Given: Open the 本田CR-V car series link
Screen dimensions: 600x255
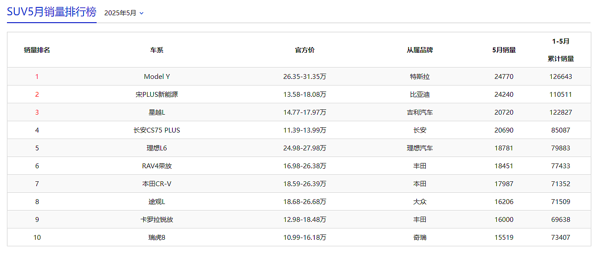Looking at the screenshot, I should coord(157,184).
